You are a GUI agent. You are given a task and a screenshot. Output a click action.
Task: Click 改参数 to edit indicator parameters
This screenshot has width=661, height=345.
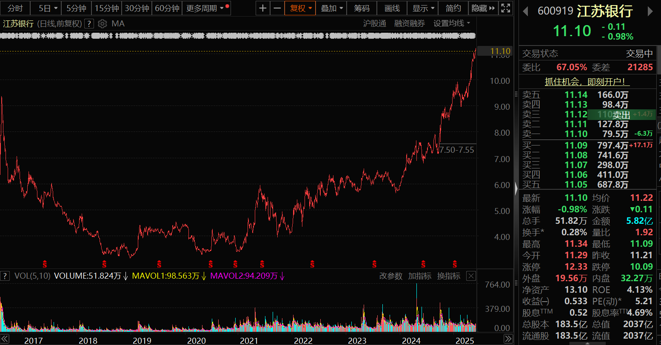click(x=391, y=276)
